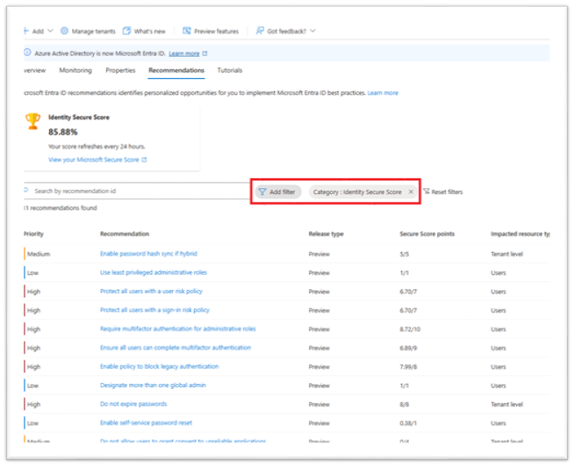574x469 pixels.
Task: Click the info icon in banner
Action: click(x=27, y=53)
